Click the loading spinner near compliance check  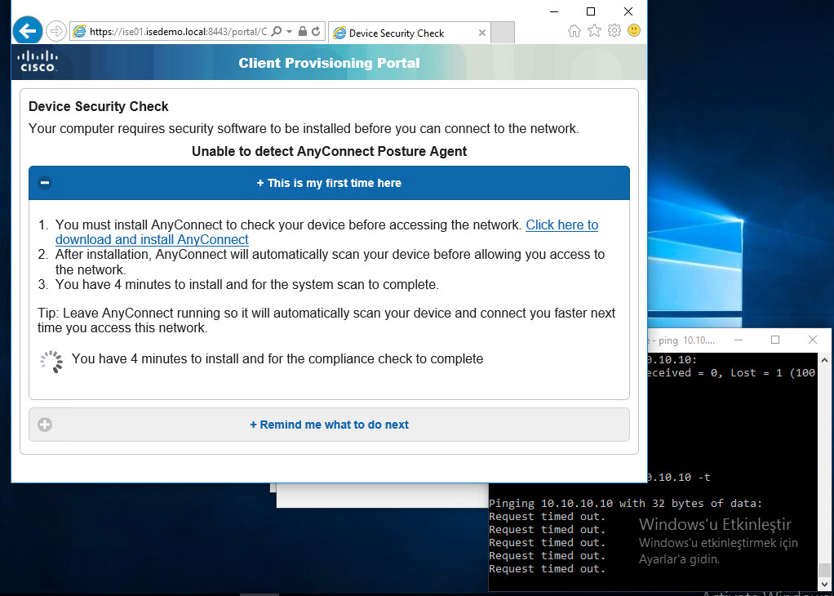[x=51, y=362]
